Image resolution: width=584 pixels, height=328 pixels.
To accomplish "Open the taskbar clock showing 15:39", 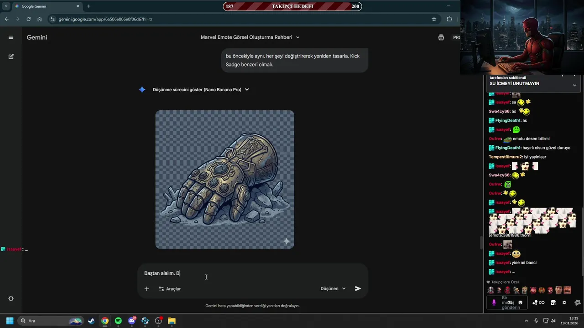I will coord(569,321).
